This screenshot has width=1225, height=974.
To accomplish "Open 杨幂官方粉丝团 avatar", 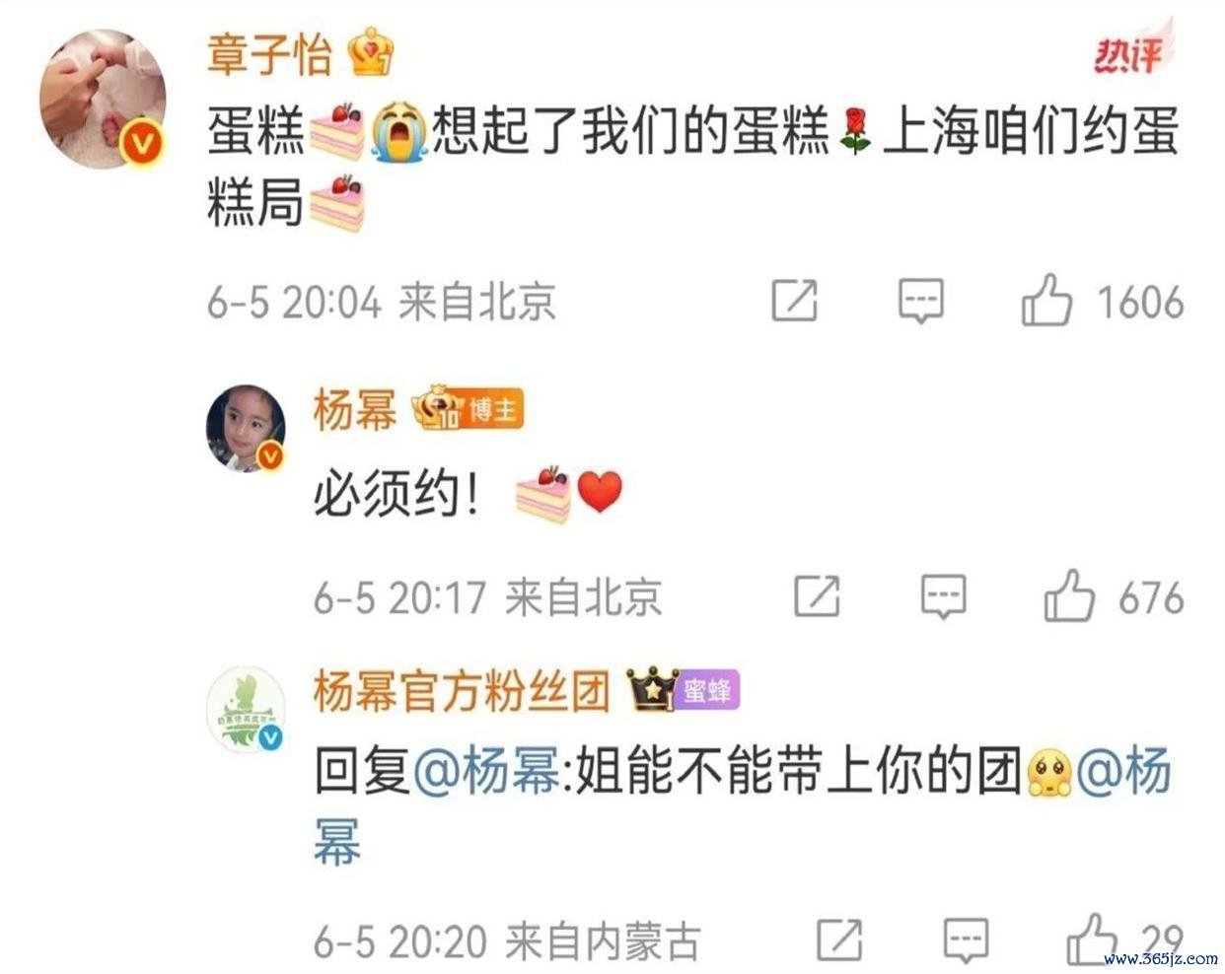I will [x=246, y=710].
